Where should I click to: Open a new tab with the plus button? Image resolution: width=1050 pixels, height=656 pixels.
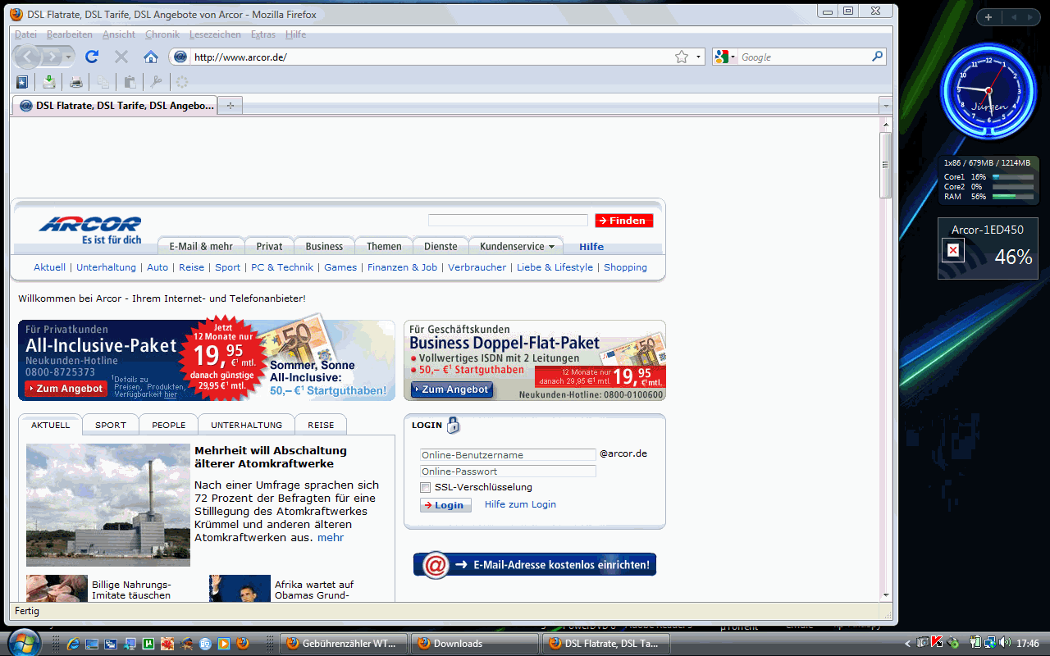[231, 106]
